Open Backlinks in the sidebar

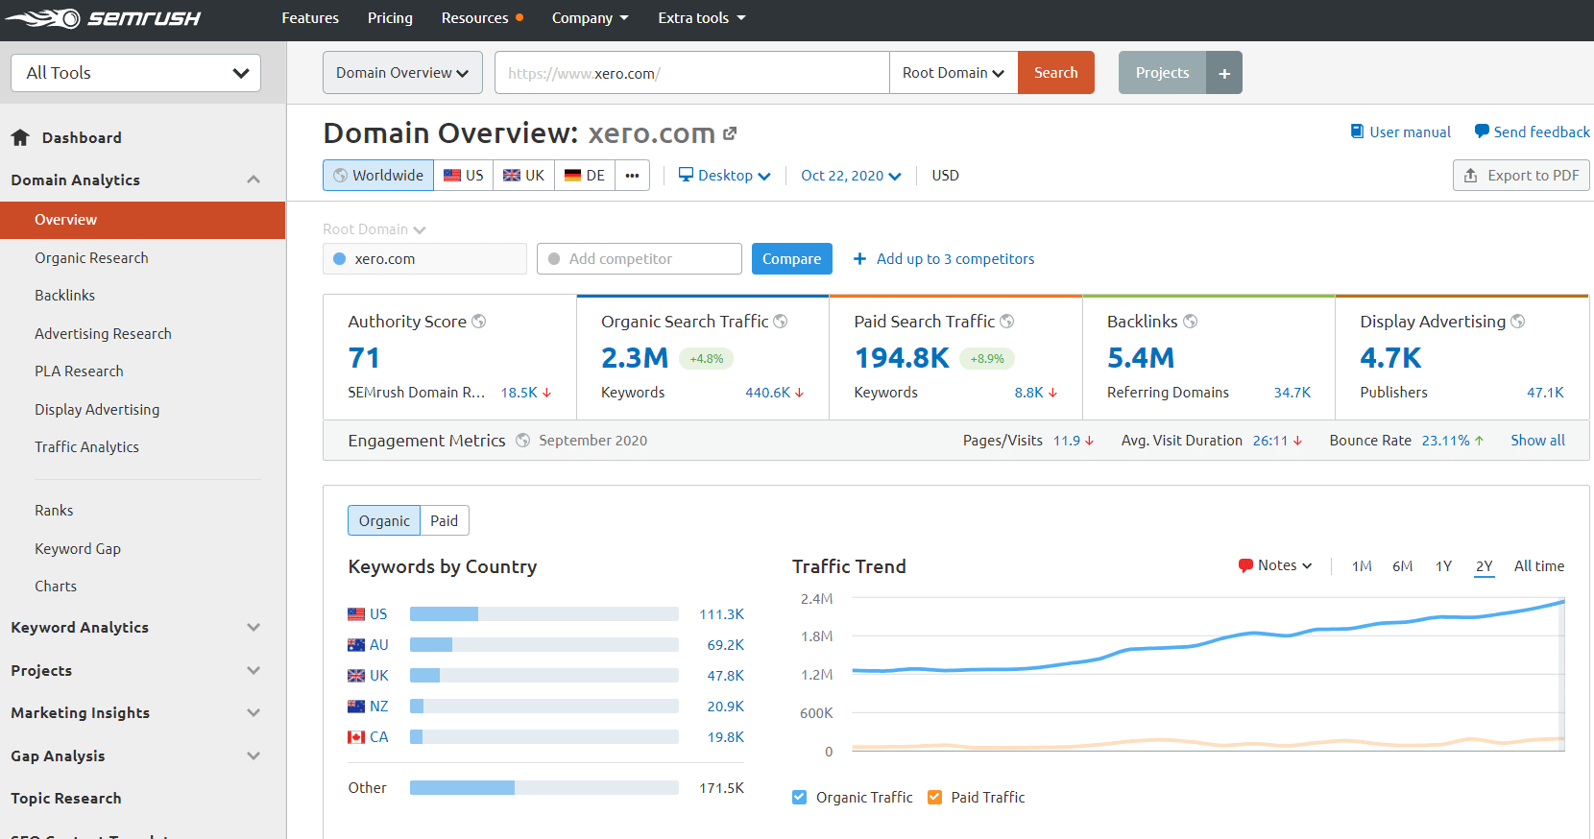coord(65,295)
